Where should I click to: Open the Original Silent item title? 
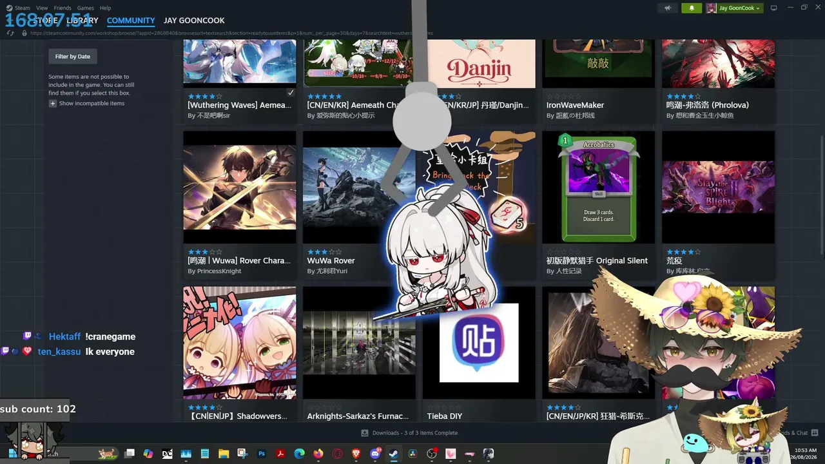tap(597, 260)
